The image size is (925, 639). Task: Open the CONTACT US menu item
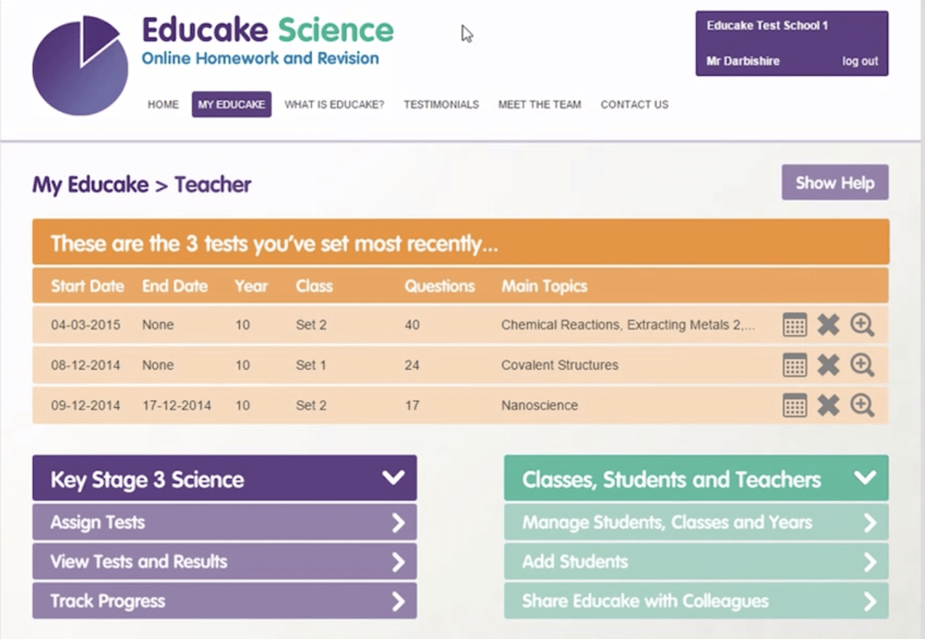point(634,104)
